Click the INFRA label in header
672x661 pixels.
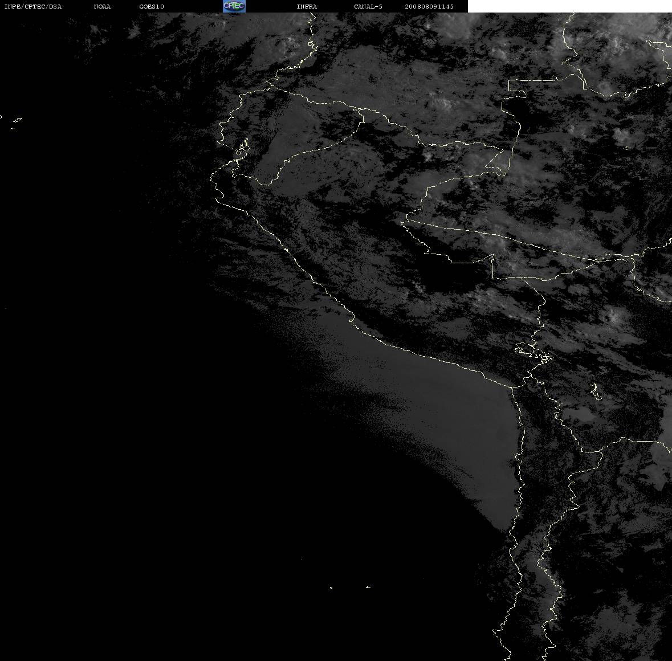[x=307, y=6]
